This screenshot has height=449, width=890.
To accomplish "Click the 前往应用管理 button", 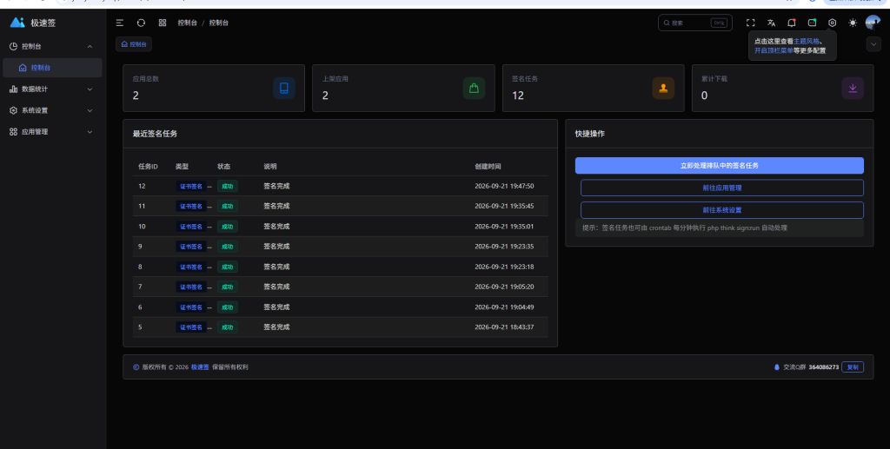I will coord(722,188).
